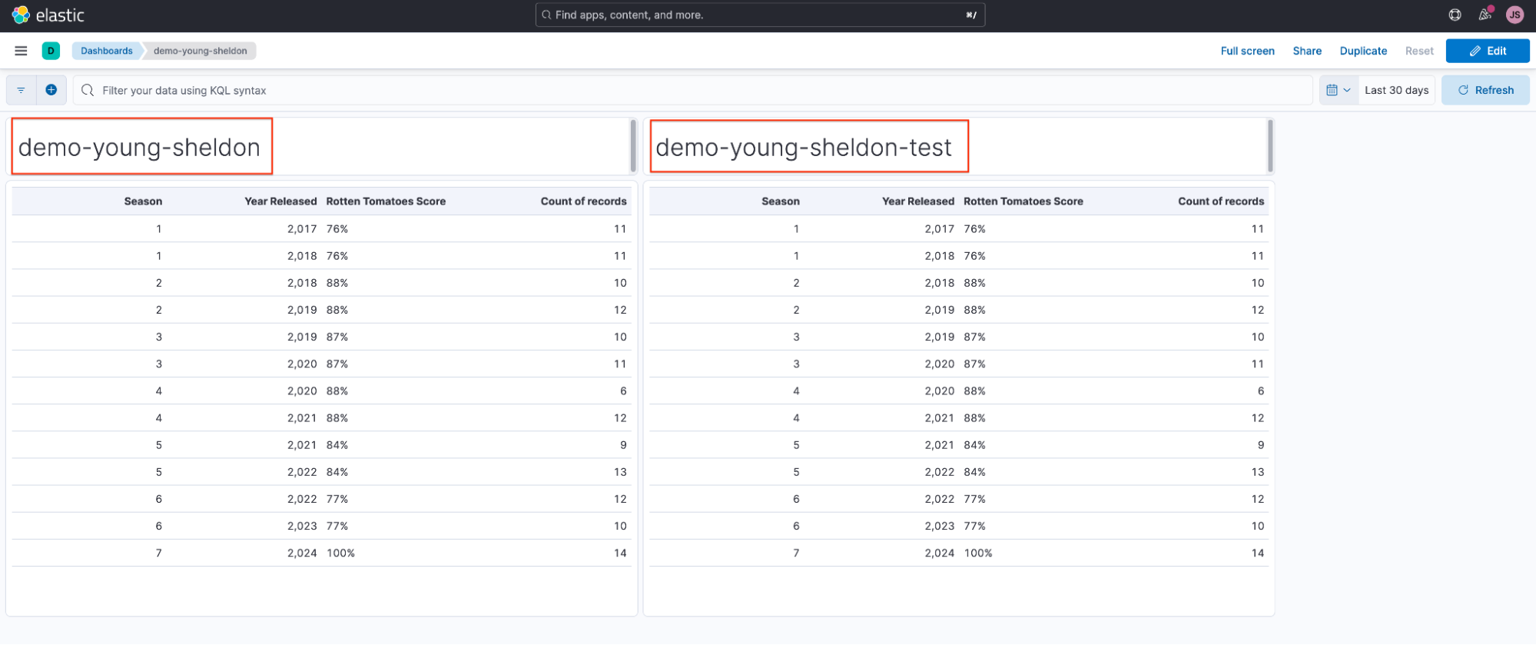
Task: Click Season 7 cell in right table
Action: [797, 553]
